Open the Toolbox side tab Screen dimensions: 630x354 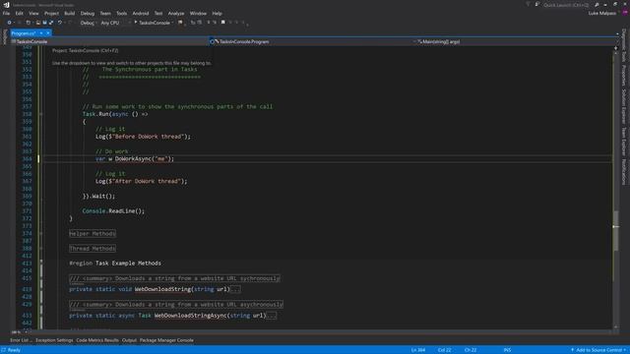[x=4, y=37]
